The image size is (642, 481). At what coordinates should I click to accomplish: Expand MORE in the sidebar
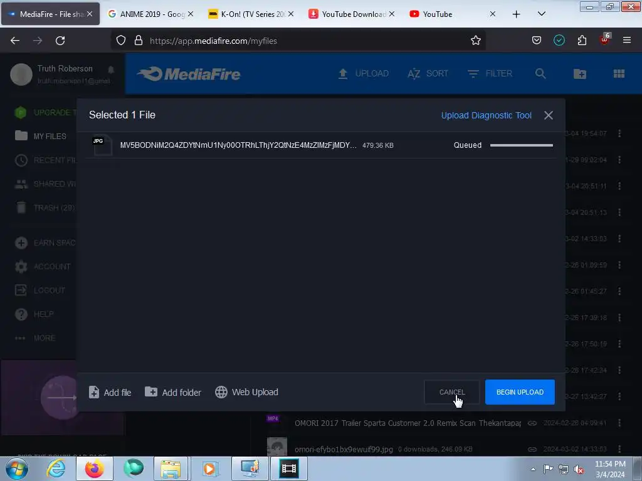pyautogui.click(x=35, y=338)
